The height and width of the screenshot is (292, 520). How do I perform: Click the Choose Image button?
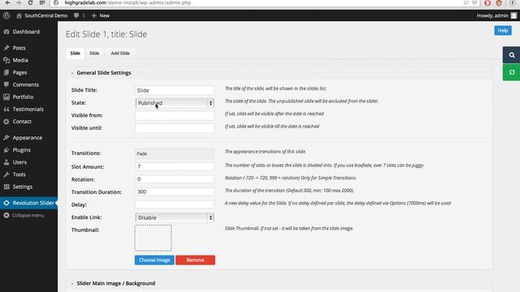[x=154, y=260]
